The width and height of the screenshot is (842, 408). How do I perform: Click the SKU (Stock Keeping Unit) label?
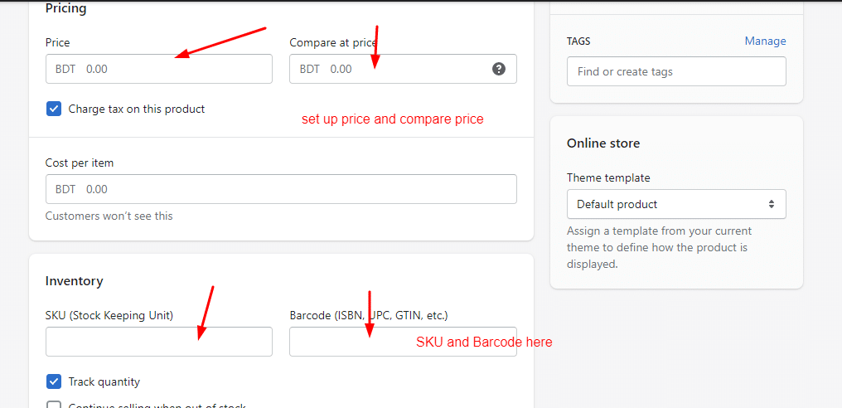coord(109,316)
